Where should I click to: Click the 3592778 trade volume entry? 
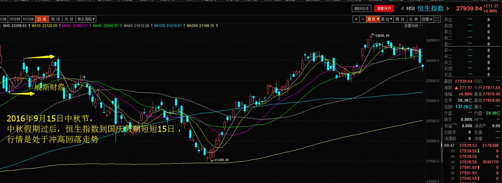pos(491,161)
